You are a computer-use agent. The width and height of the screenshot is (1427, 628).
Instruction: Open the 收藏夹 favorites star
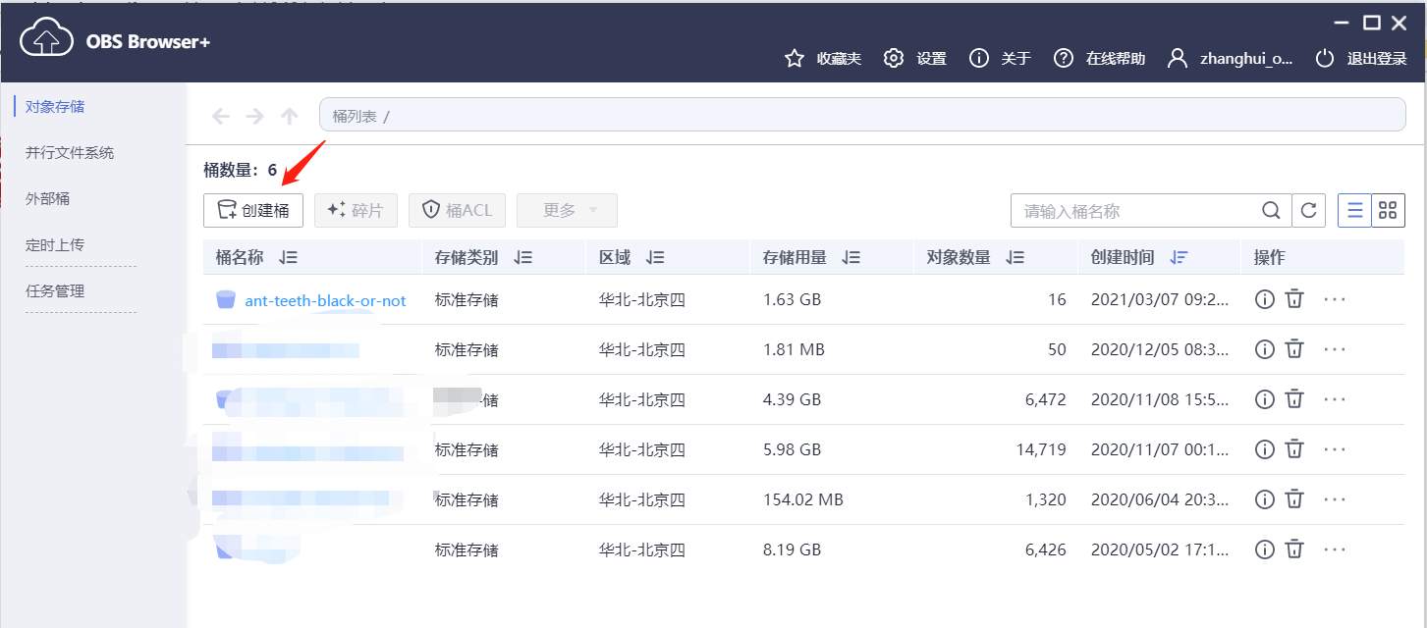click(x=795, y=59)
